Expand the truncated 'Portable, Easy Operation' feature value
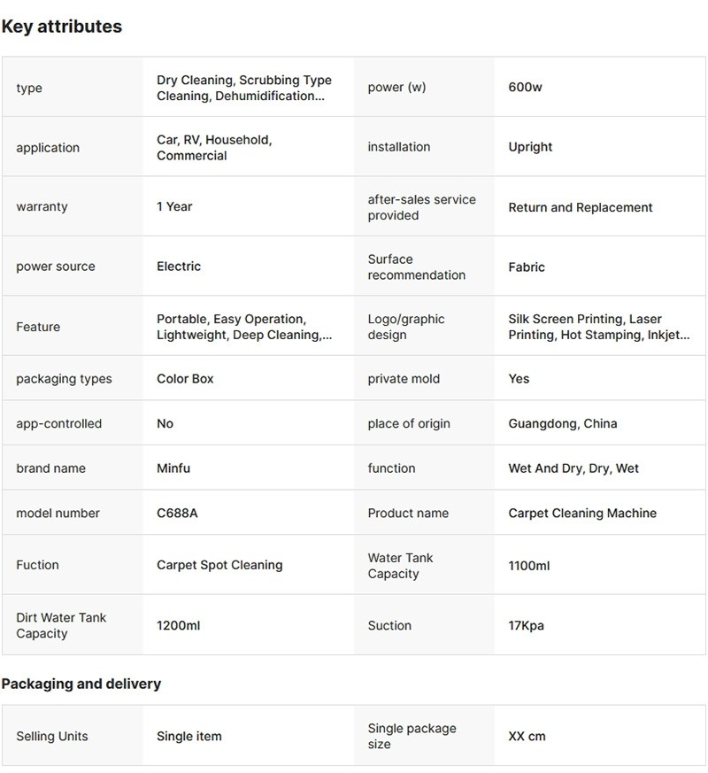708x773 pixels. (243, 327)
